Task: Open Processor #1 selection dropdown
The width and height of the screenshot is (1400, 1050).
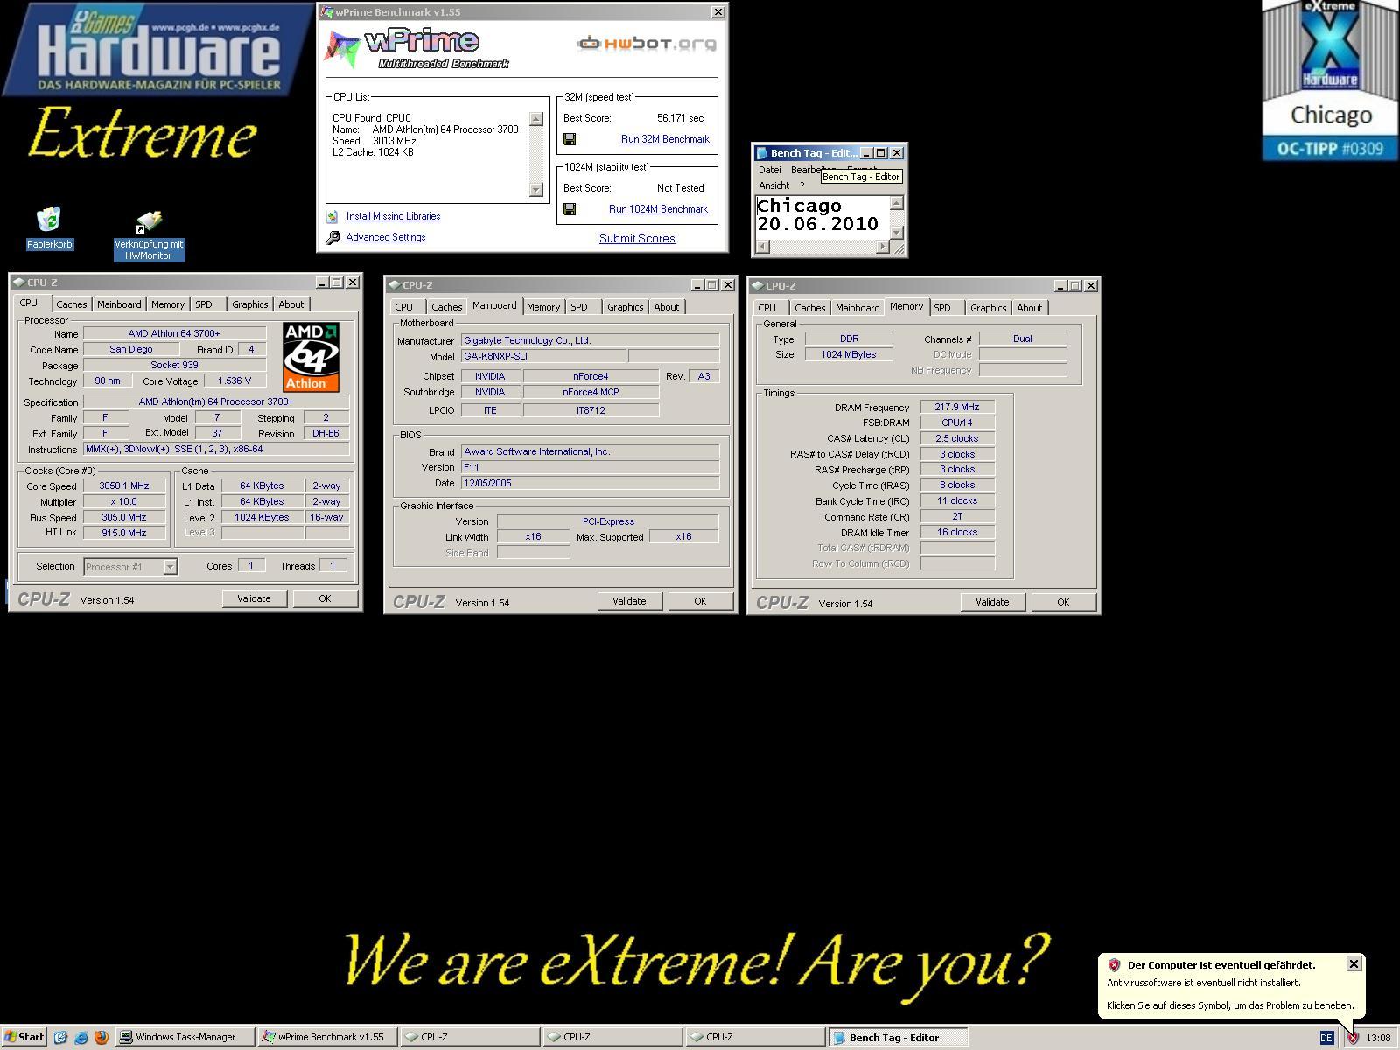Action: [x=170, y=567]
